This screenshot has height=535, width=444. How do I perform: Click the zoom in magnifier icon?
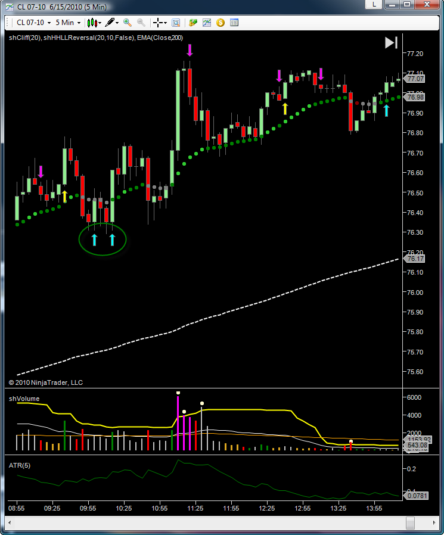click(x=128, y=23)
